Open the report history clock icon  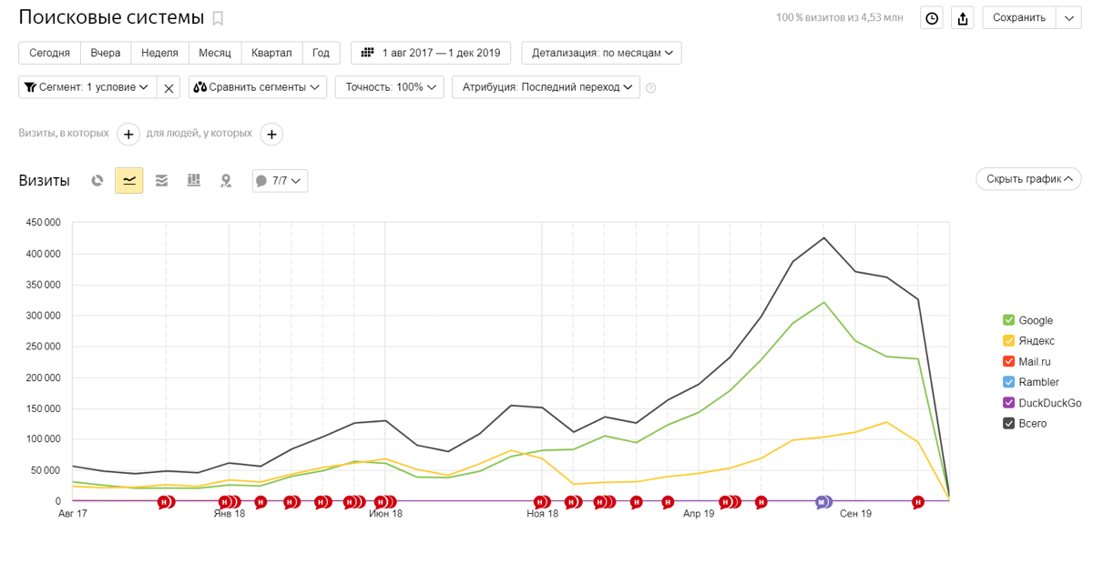point(932,18)
